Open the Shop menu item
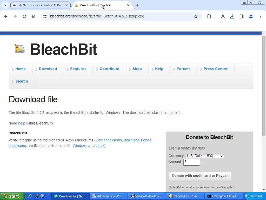This screenshot has height=200, width=266. pos(137,69)
